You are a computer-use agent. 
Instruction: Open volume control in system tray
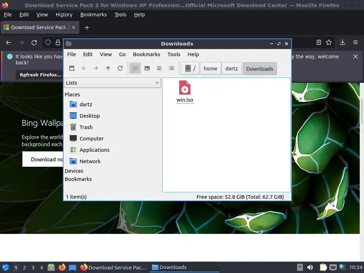[x=310, y=267]
